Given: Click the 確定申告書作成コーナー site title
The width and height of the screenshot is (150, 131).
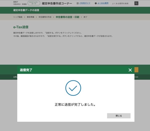Looking at the screenshot, I should tap(57, 3).
